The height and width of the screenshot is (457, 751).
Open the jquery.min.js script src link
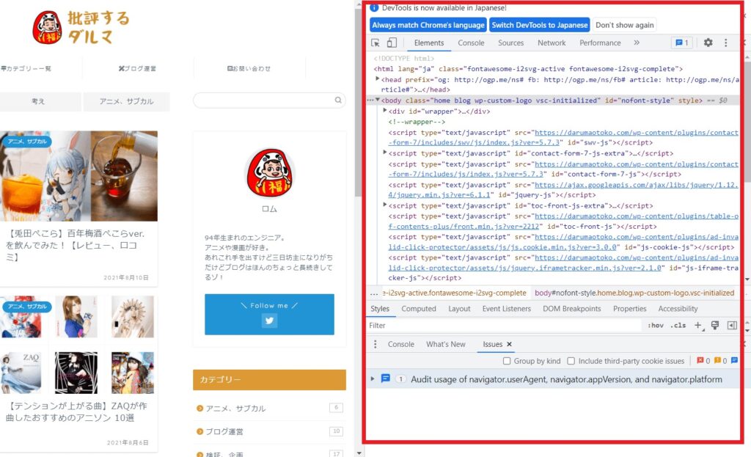point(563,190)
